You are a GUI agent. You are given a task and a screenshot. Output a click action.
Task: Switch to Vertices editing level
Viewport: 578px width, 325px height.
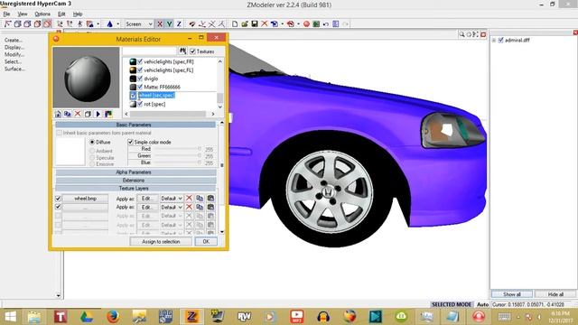(x=8, y=24)
